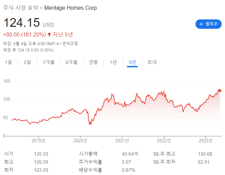Click the 2020년 axis label
Viewport: 225px width, 175px height.
[80, 141]
